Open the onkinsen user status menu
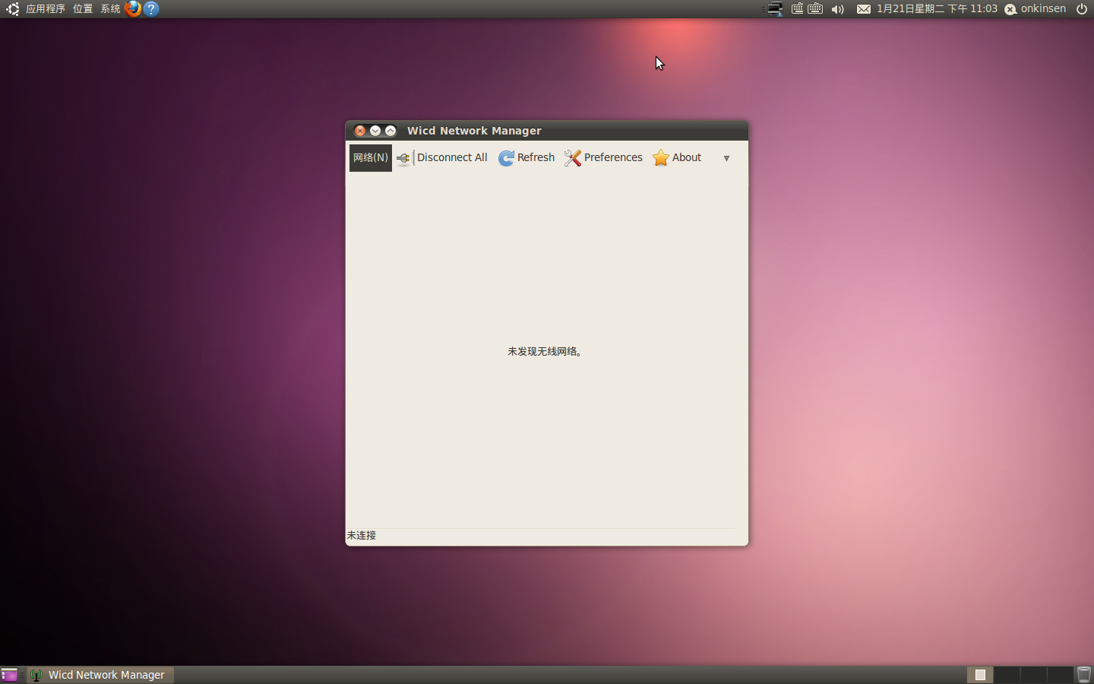1094x684 pixels. 1036,9
